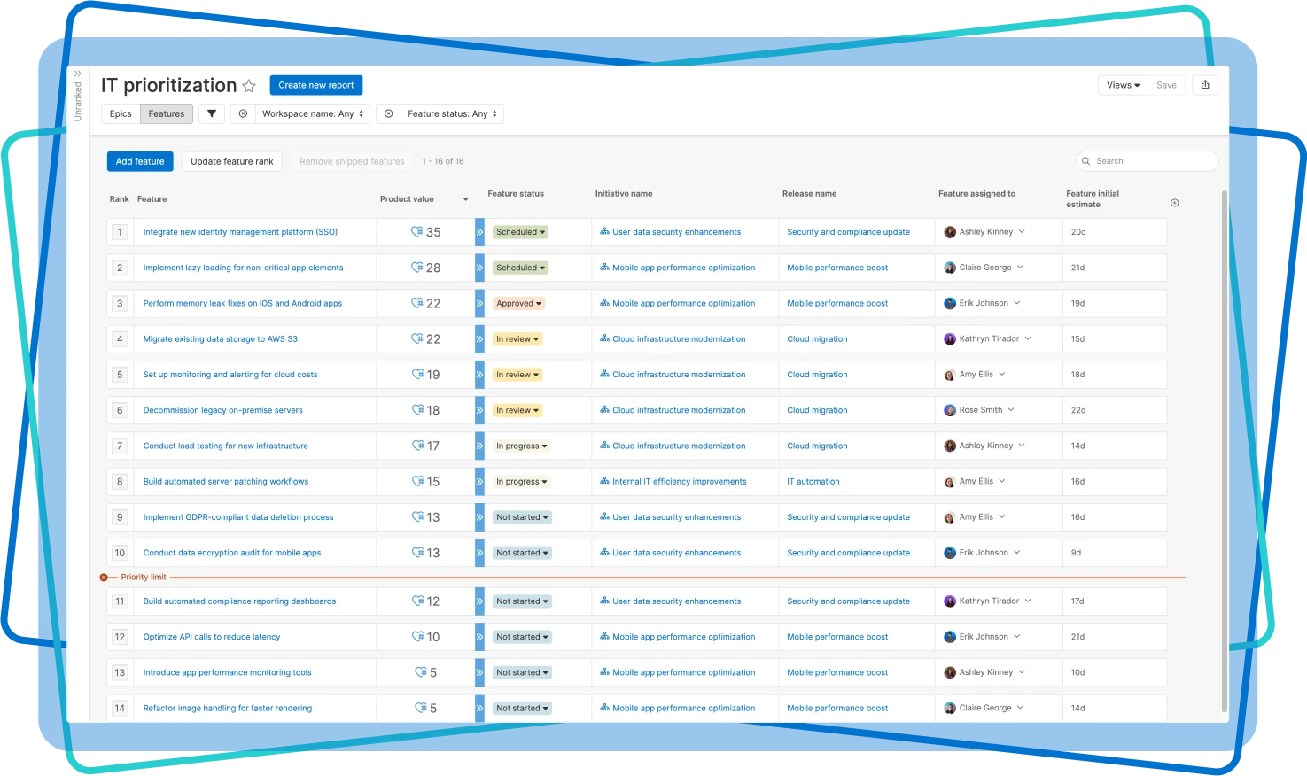Open the filter funnel icon
The height and width of the screenshot is (776, 1307).
click(x=212, y=113)
